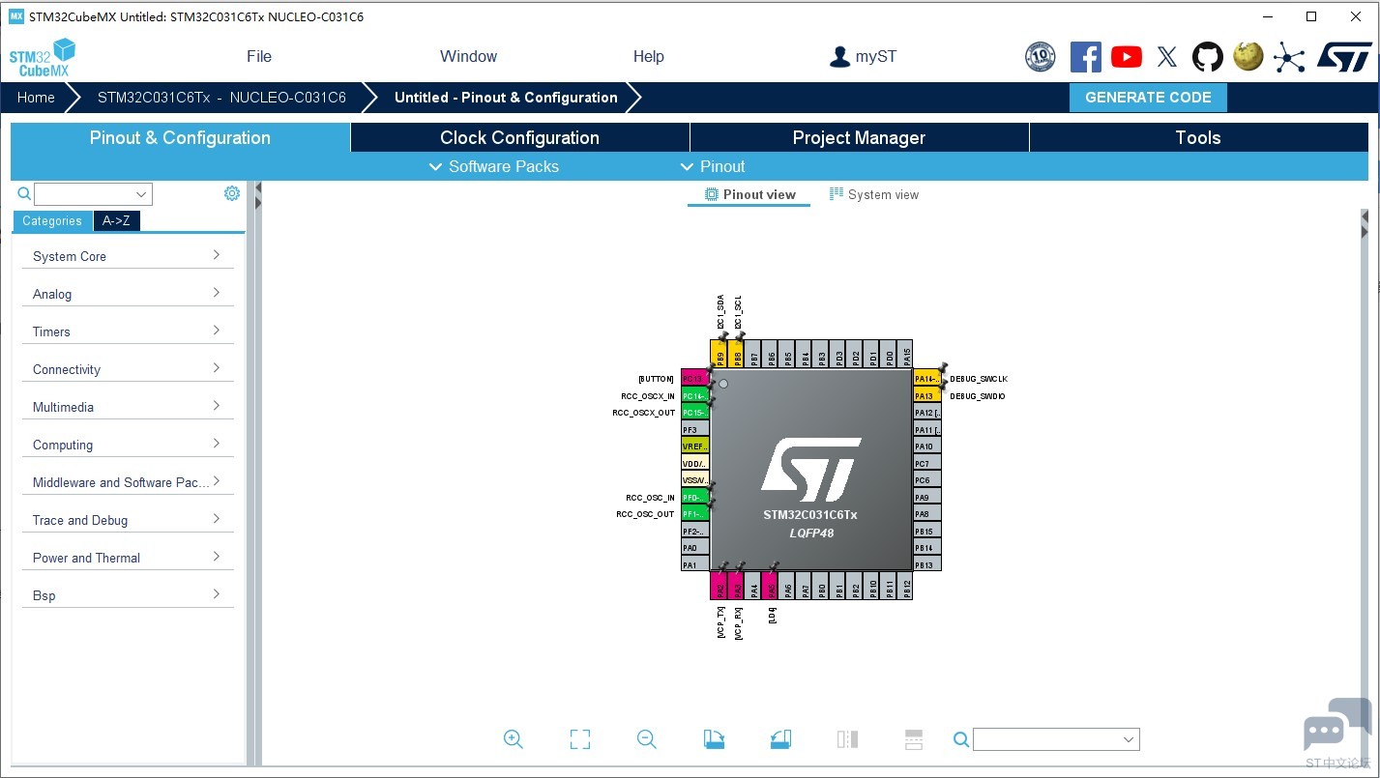Image resolution: width=1380 pixels, height=778 pixels.
Task: Select the Pinout & Configuration tab
Action: pos(180,137)
